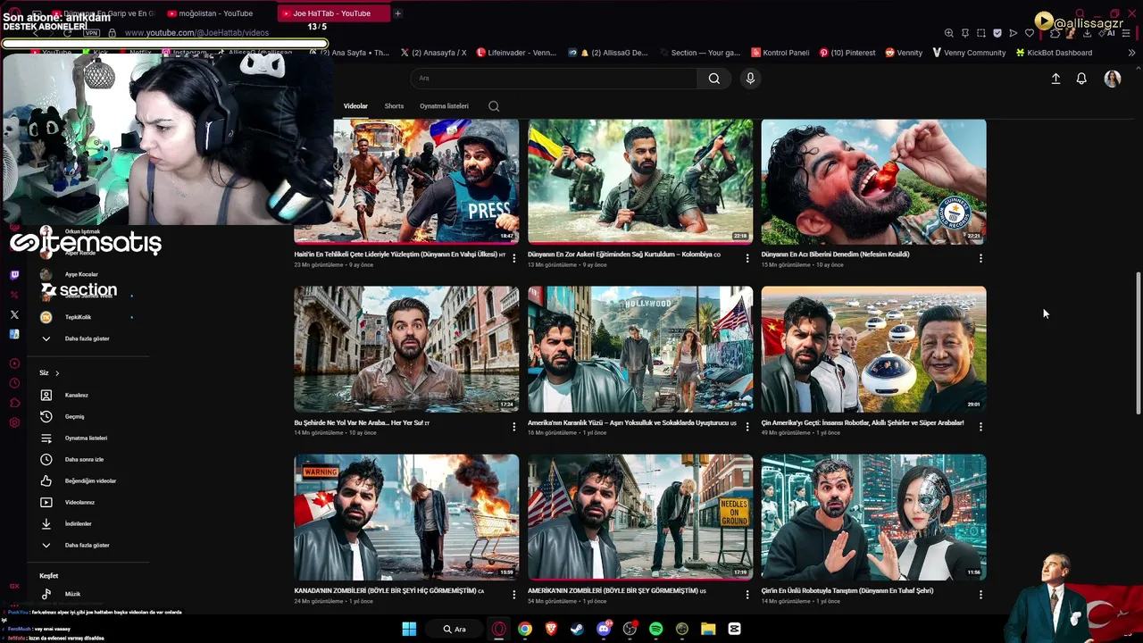The image size is (1143, 643).
Task: Switch to the Videolar channel tab
Action: tap(355, 106)
